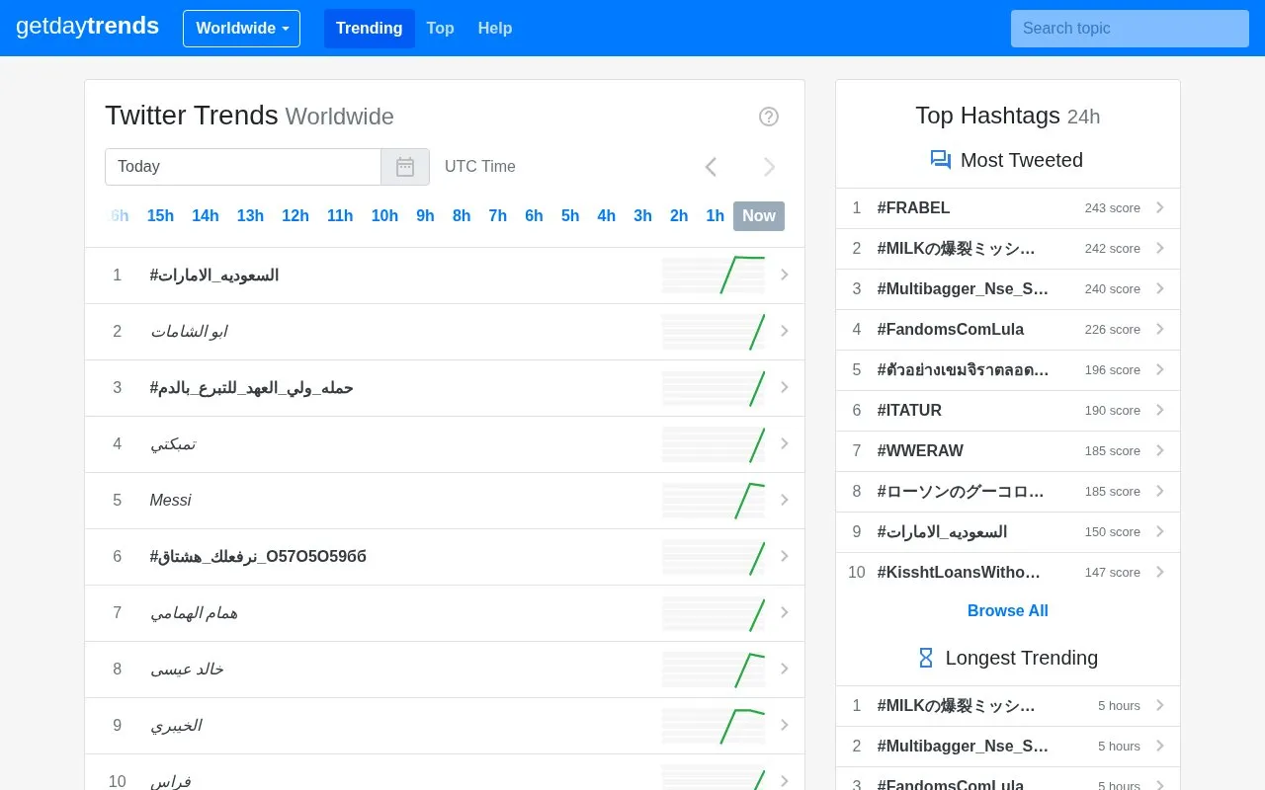The width and height of the screenshot is (1265, 790).
Task: Click the chevron beside #FandomsComLula 226 score
Action: 1160,330
